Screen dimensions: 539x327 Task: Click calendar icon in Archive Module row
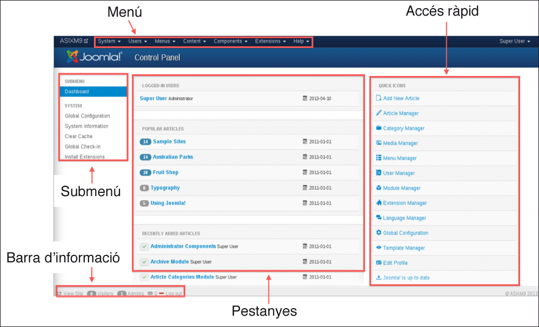(x=305, y=261)
